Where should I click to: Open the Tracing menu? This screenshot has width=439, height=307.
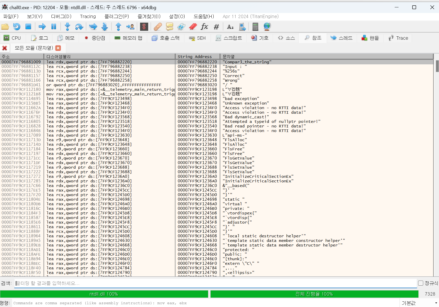[x=88, y=16]
